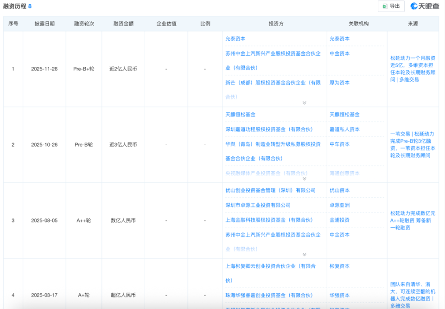Open the 厚为资本 link

(340, 83)
